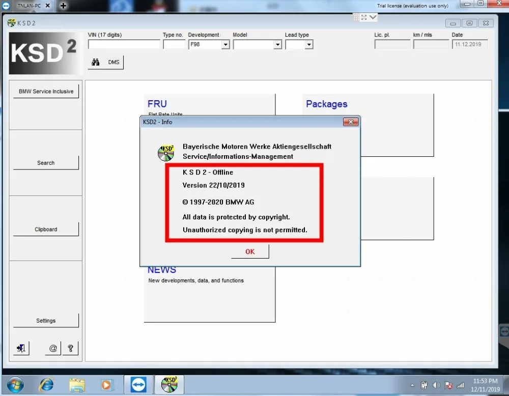The width and height of the screenshot is (509, 396).
Task: Click the binoculars search icon
Action: 96,62
